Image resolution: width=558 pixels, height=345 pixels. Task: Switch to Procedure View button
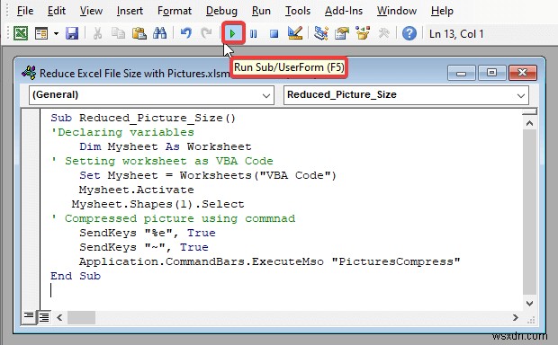point(29,316)
